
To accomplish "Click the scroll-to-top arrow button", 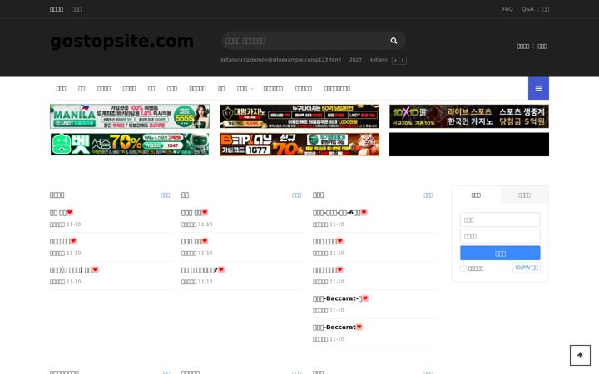I will coord(580,356).
